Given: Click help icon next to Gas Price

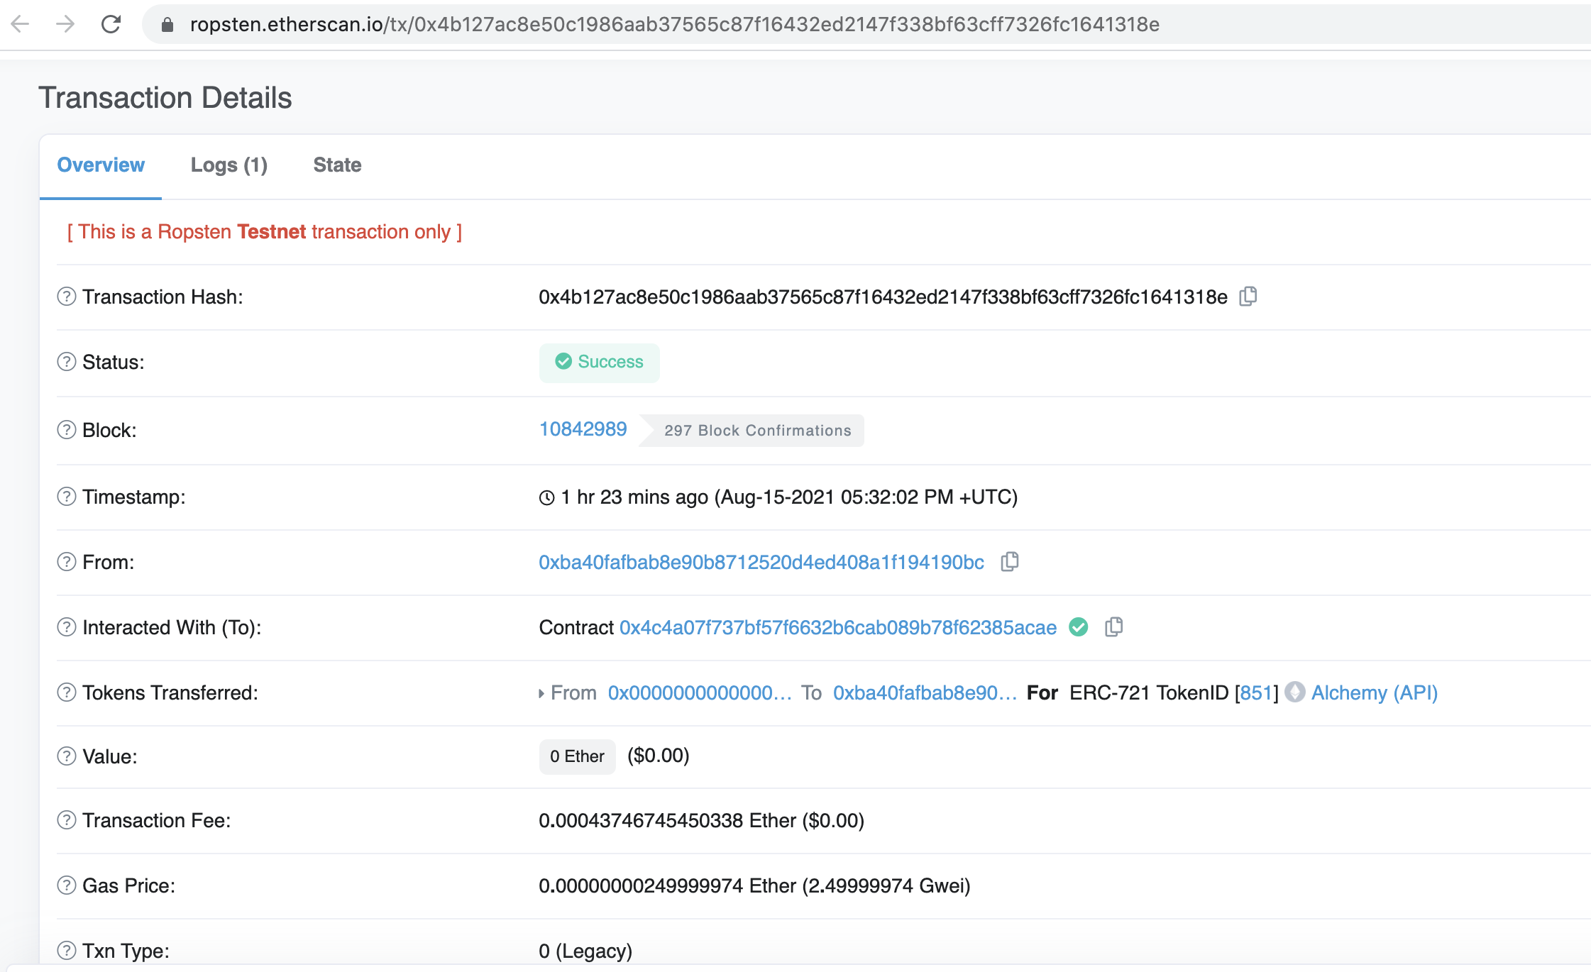Looking at the screenshot, I should click(x=67, y=885).
